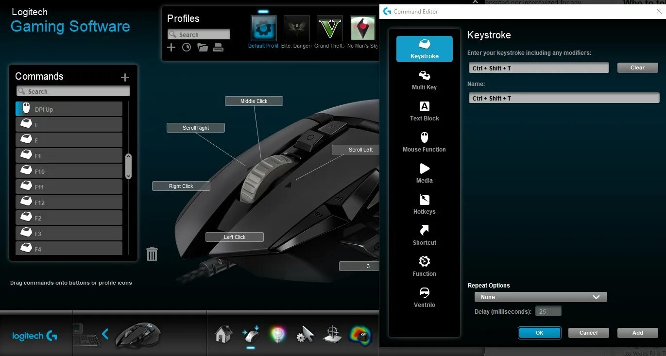The height and width of the screenshot is (356, 666).
Task: Select the Function command type
Action: tap(424, 267)
